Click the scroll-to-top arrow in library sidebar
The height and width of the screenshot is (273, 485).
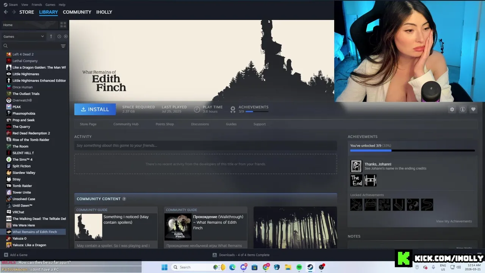(x=51, y=36)
